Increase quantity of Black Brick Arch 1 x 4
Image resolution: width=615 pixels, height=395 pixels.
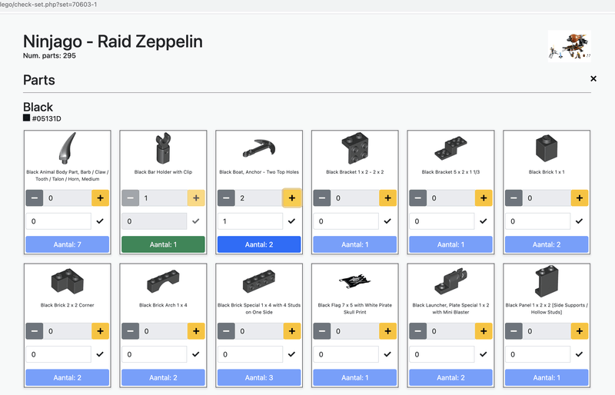coord(196,331)
